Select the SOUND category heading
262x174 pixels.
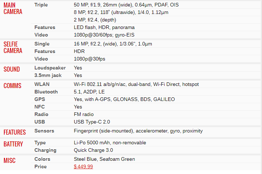pos(12,69)
